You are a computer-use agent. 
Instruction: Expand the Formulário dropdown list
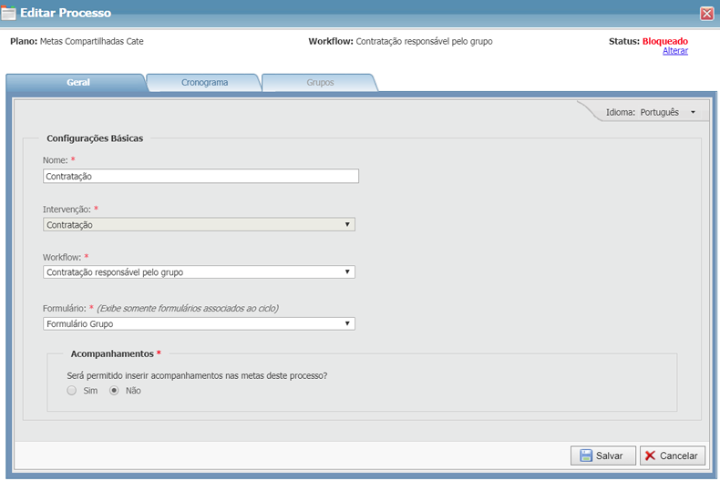(x=346, y=323)
